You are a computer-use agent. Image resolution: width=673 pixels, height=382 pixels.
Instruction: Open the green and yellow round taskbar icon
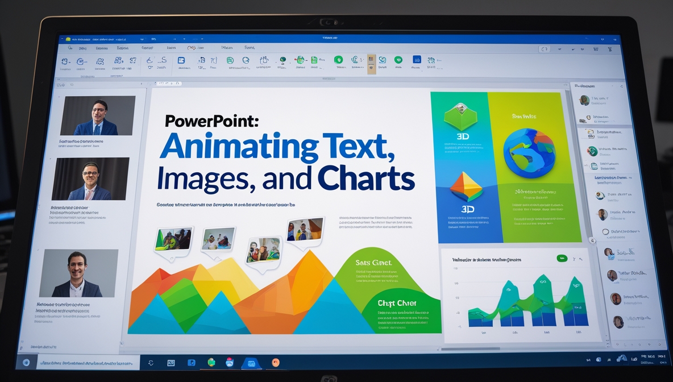(x=211, y=362)
